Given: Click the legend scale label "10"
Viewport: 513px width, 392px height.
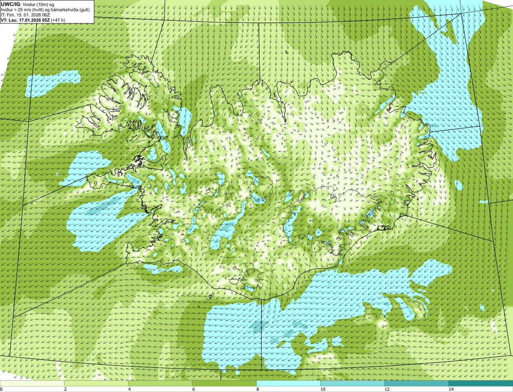Looking at the screenshot, I should click(x=323, y=389).
